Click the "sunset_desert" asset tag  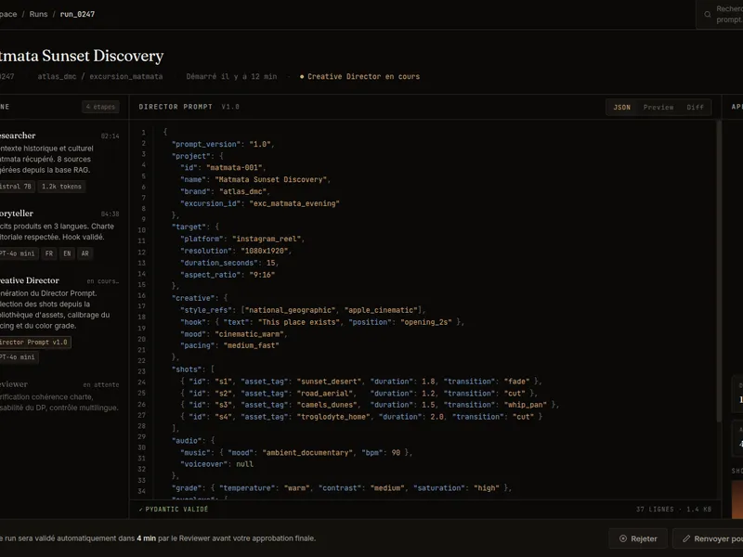point(329,382)
